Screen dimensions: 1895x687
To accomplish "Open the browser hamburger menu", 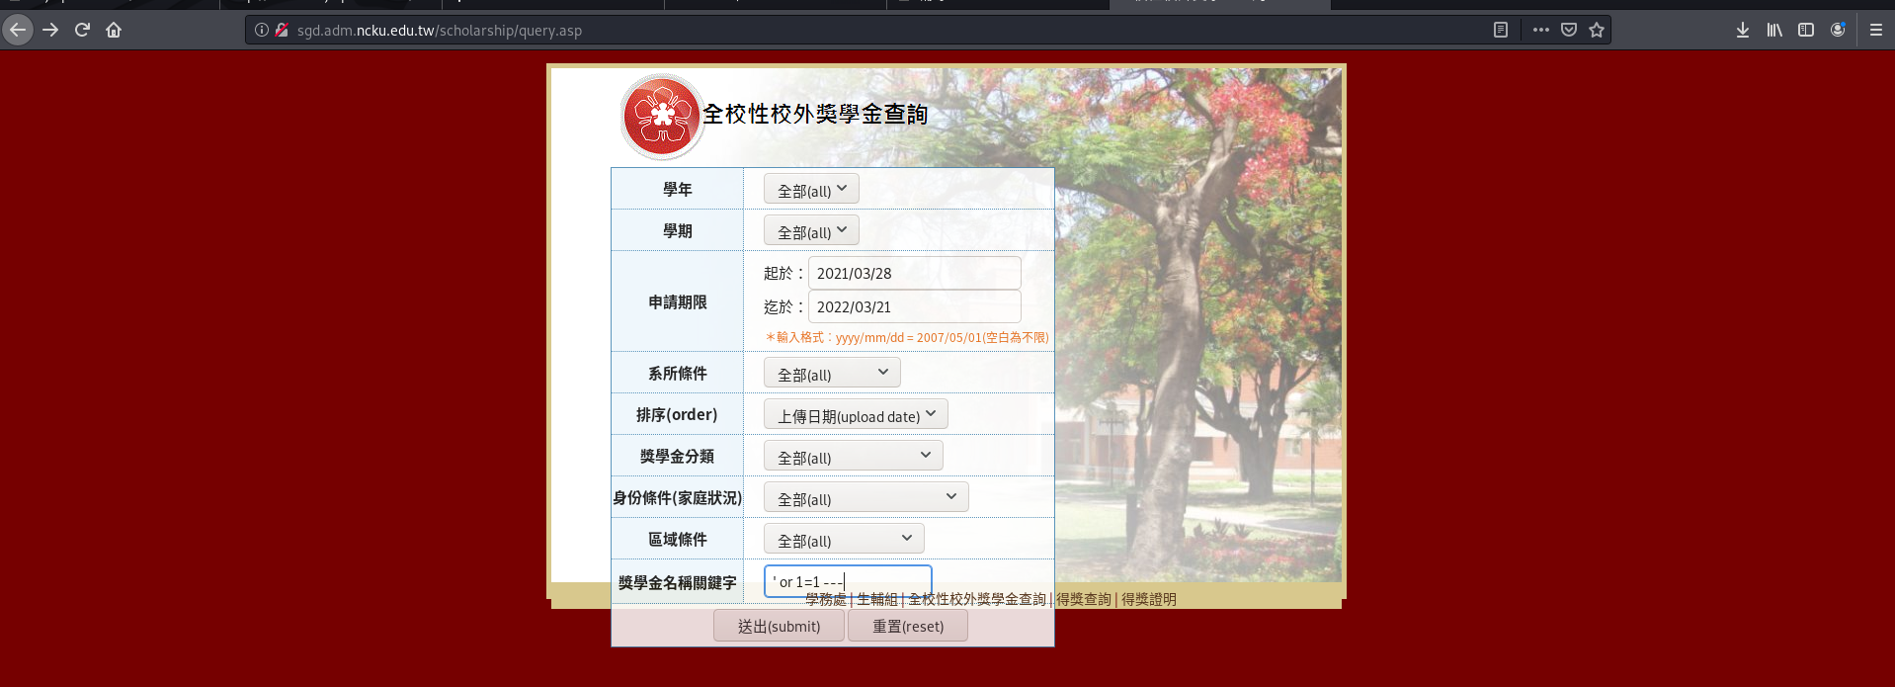I will coord(1876,30).
